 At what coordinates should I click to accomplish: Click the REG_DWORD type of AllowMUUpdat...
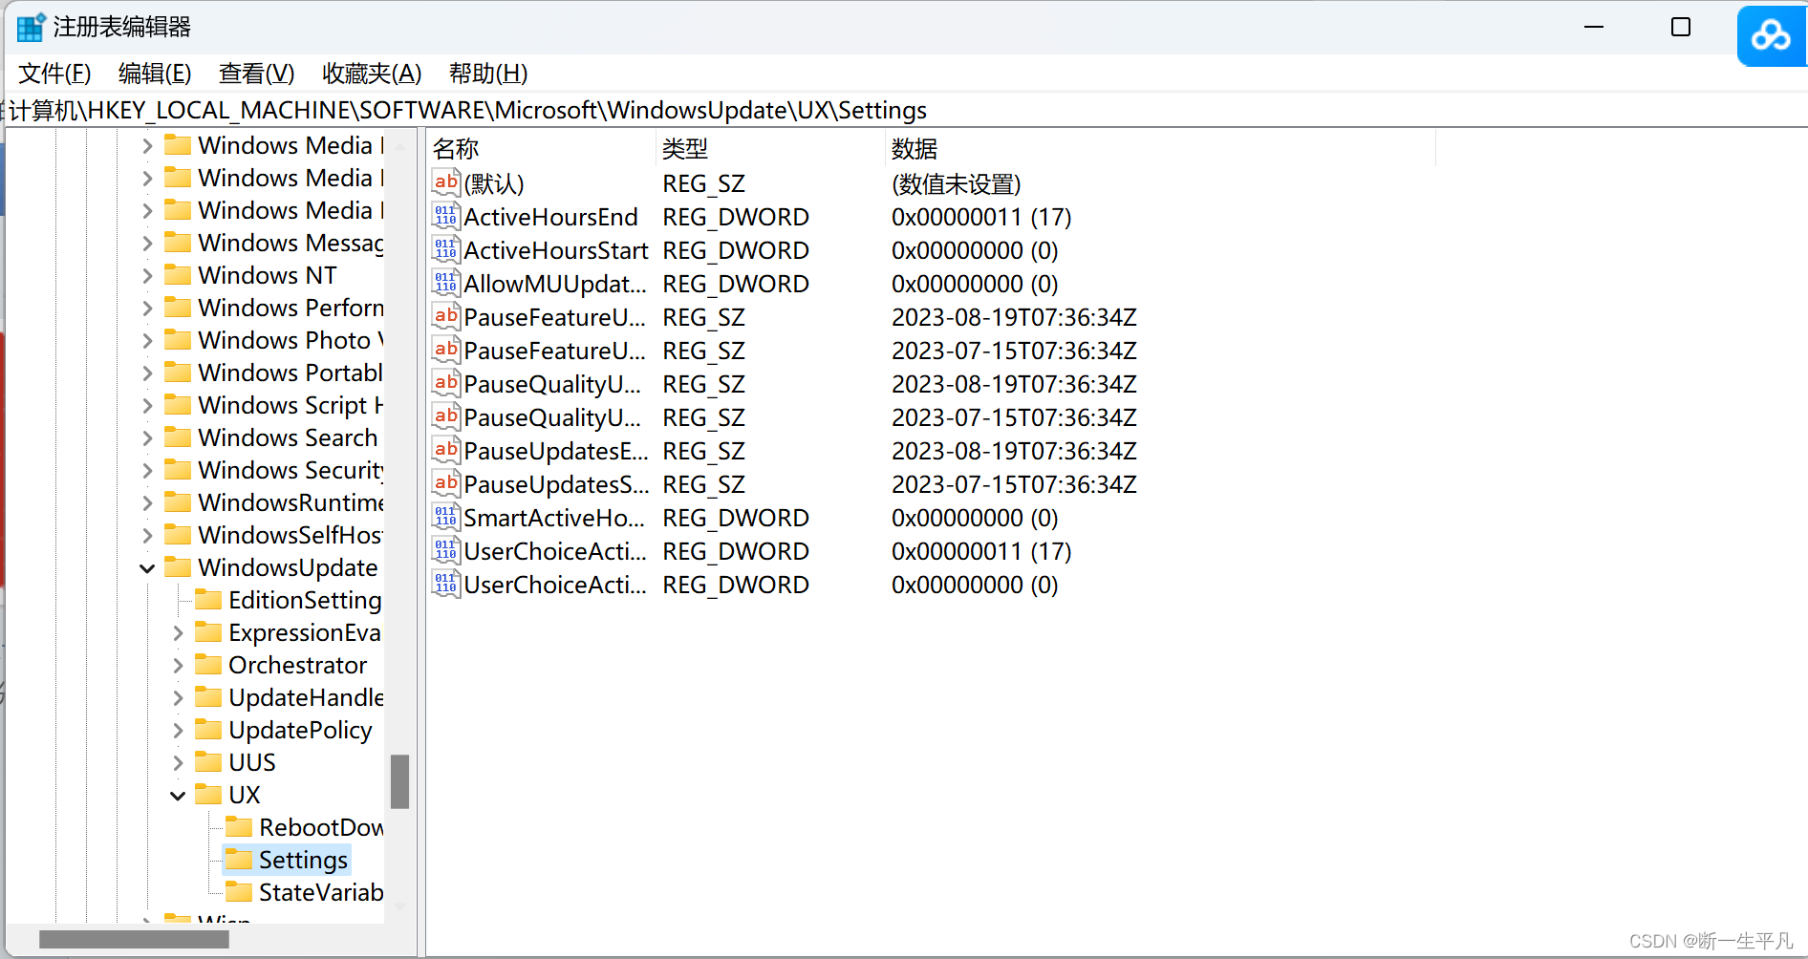tap(736, 284)
